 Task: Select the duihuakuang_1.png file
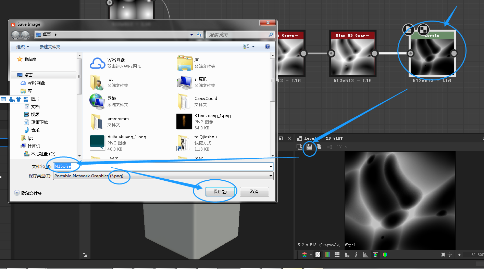pyautogui.click(x=118, y=143)
